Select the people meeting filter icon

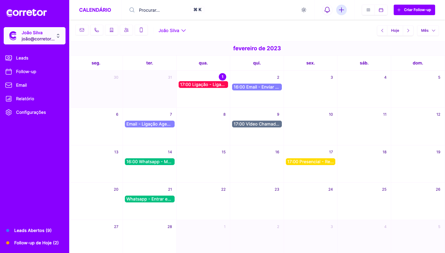[x=126, y=30]
